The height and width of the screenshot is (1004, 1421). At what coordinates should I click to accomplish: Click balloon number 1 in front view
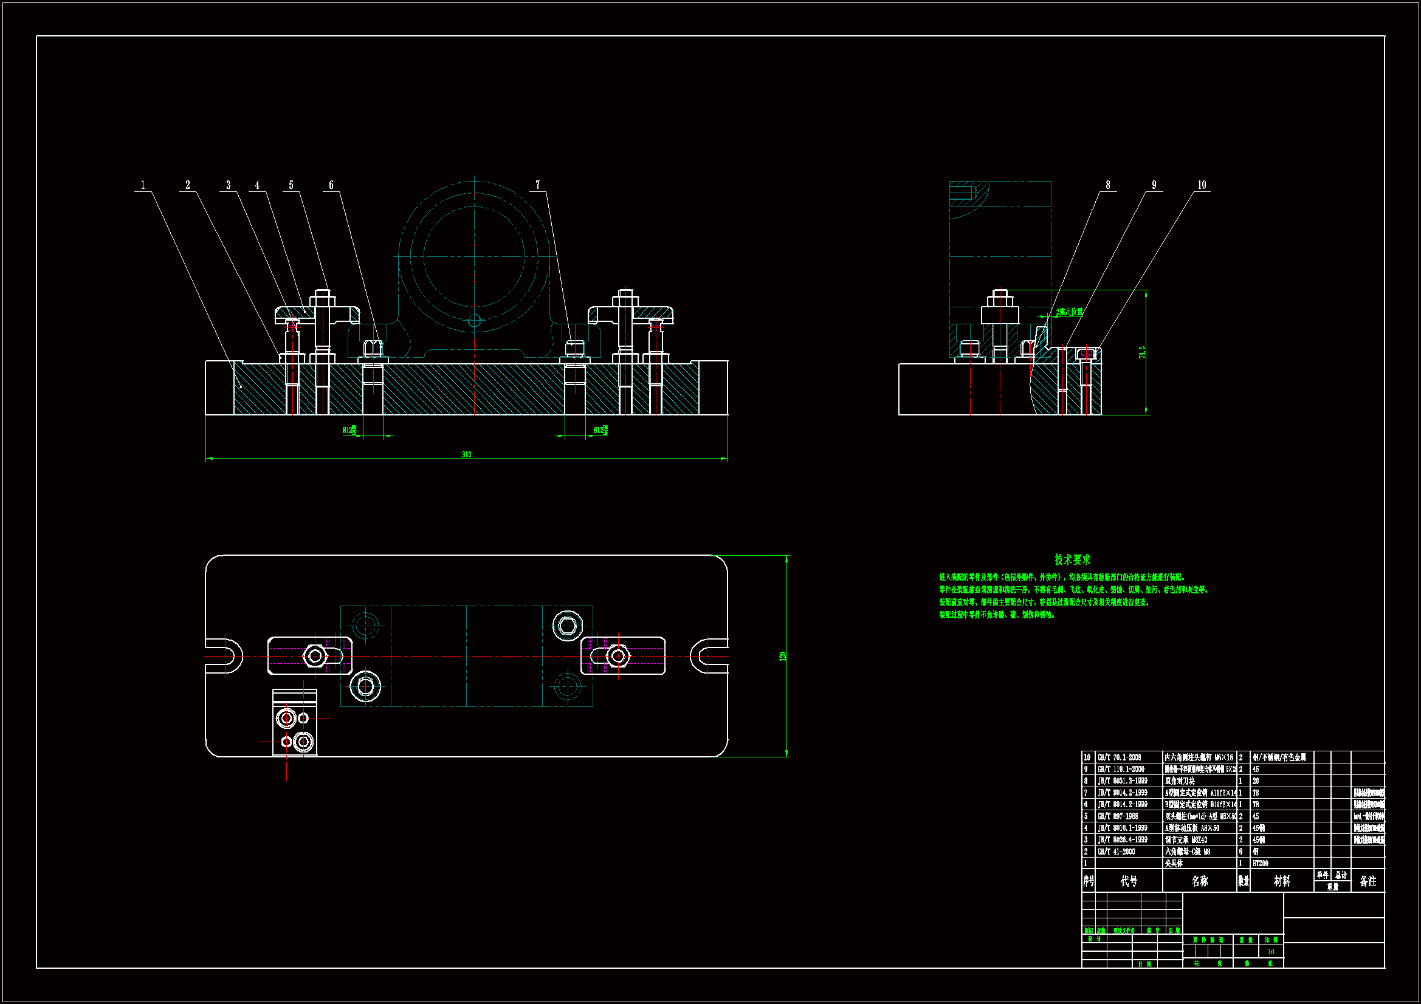point(143,185)
